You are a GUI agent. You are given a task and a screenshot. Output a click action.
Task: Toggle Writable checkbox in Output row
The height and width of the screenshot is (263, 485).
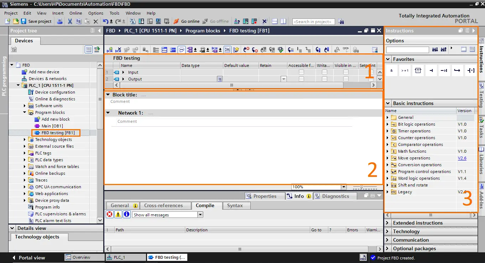click(x=324, y=79)
